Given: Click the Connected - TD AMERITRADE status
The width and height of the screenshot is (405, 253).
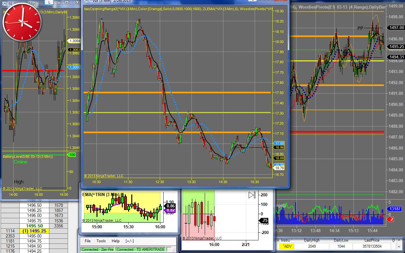Looking at the screenshot, I should coord(140,249).
